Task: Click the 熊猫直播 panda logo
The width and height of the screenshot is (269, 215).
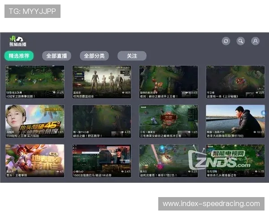Action: [17, 41]
